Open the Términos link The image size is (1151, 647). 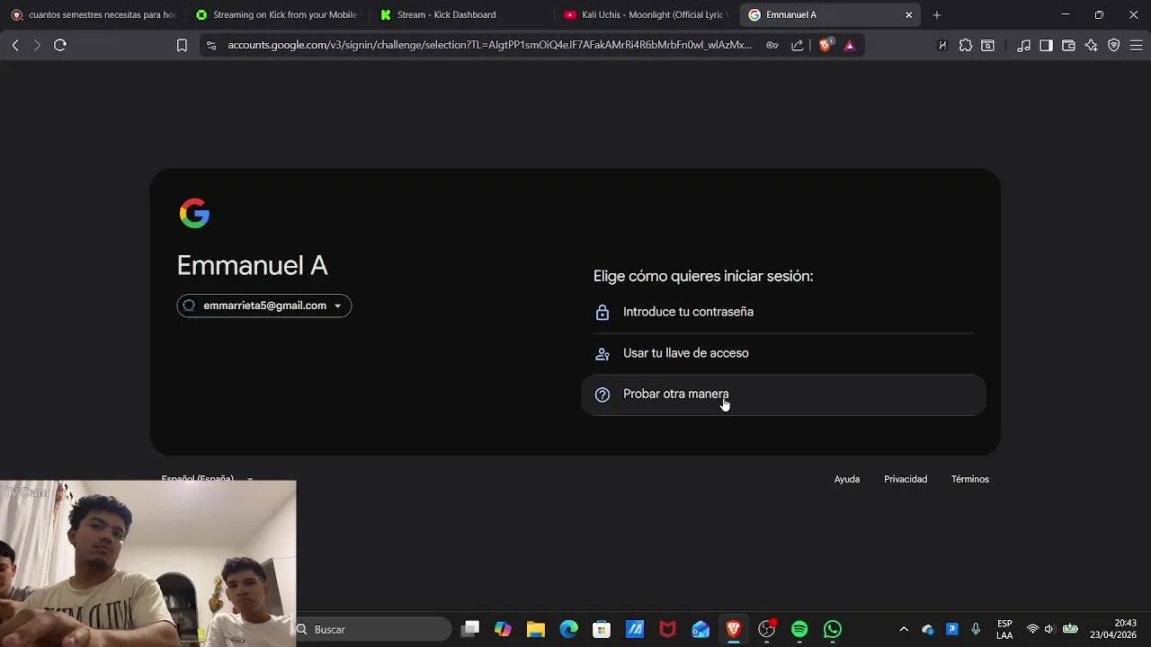[970, 479]
